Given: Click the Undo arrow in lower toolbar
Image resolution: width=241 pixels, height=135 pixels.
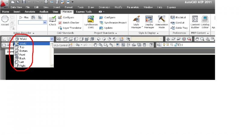Looking at the screenshot, I should (x=78, y=45).
